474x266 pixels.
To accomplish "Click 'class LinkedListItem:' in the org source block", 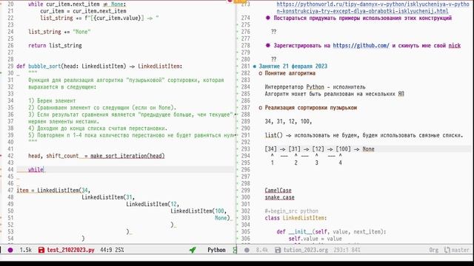I will 296,218.
